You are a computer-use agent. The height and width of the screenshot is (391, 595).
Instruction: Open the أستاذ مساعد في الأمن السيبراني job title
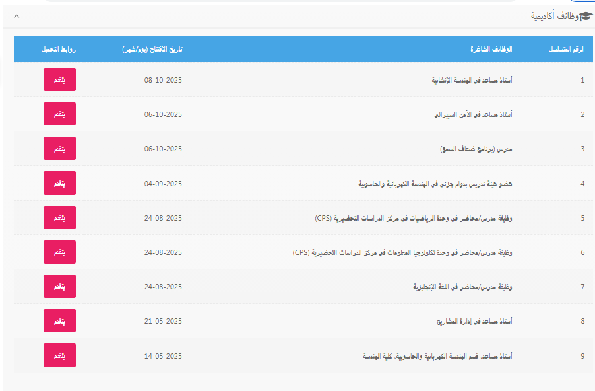pos(473,114)
